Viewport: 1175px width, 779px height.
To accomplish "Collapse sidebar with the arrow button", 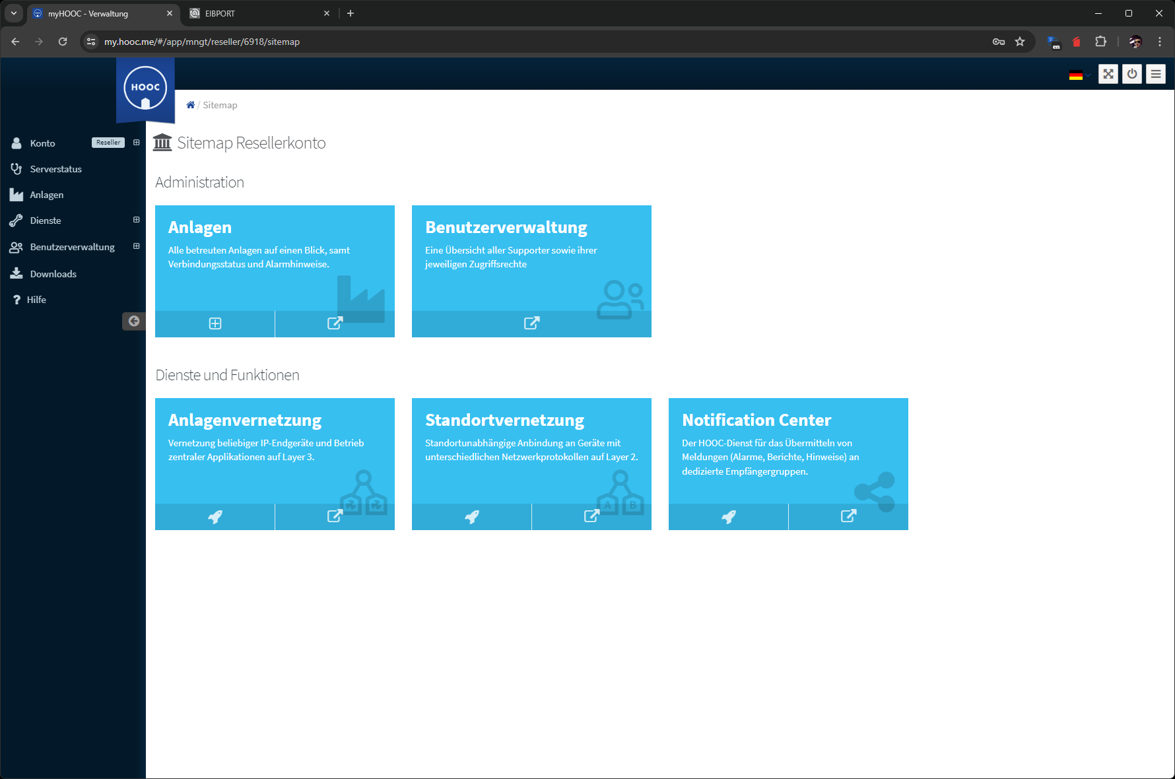I will pos(134,321).
